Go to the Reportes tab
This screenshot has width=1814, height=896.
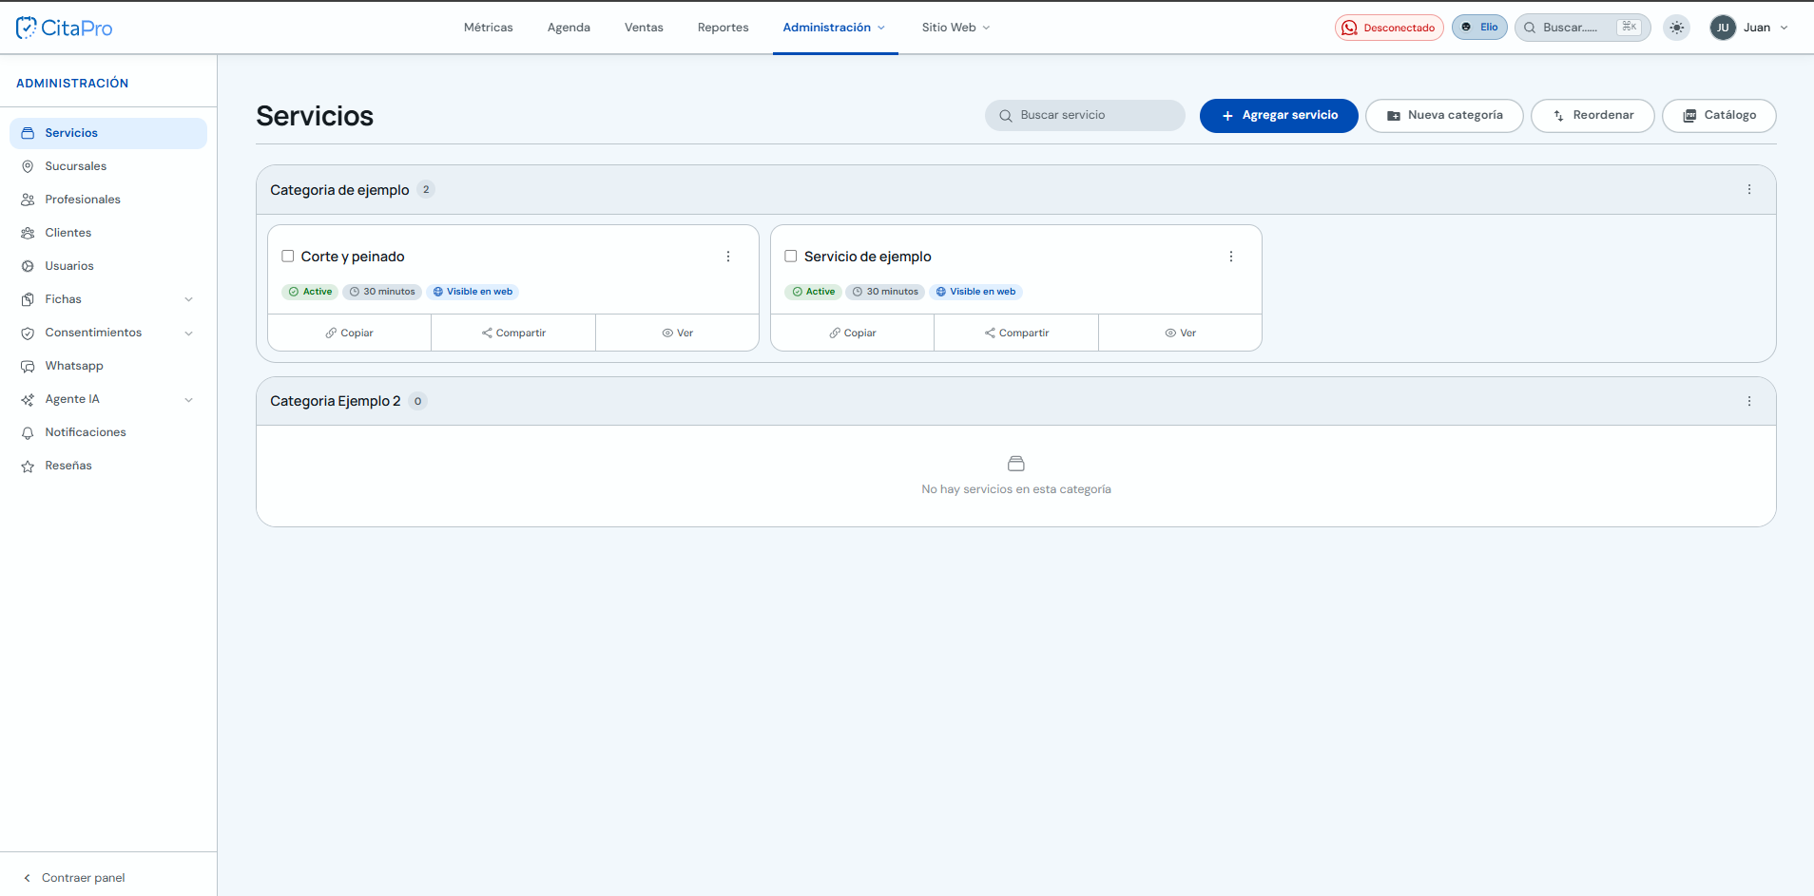pyautogui.click(x=723, y=28)
